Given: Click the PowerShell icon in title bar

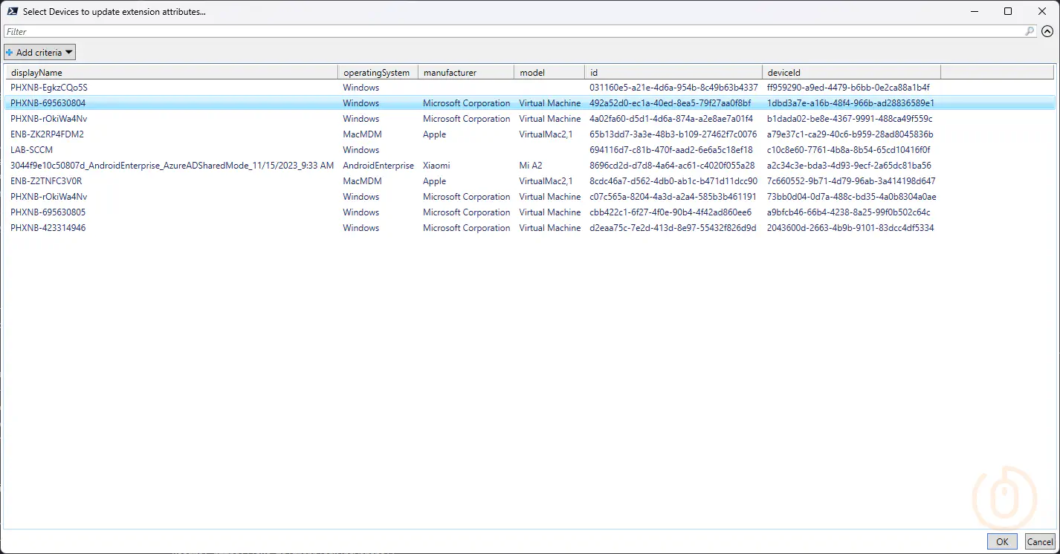Looking at the screenshot, I should click(13, 12).
